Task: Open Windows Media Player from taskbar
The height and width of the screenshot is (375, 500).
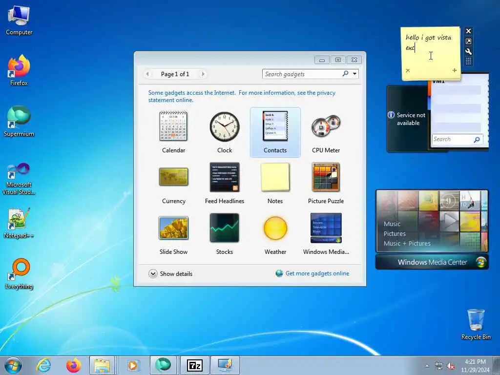Action: [x=132, y=365]
